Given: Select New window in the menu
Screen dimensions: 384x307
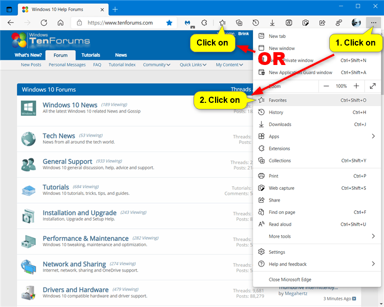Looking at the screenshot, I should [317, 48].
